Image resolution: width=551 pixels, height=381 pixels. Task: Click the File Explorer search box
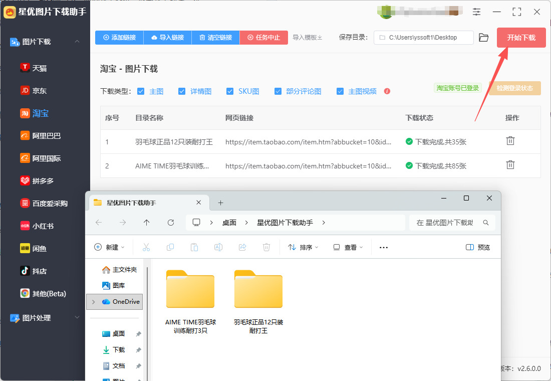[x=447, y=223]
